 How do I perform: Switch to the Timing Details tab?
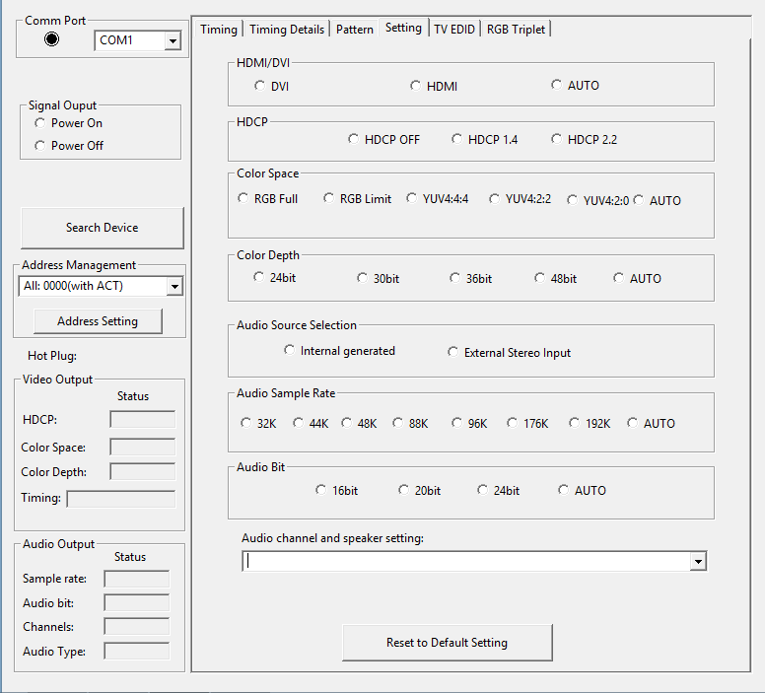pos(286,29)
